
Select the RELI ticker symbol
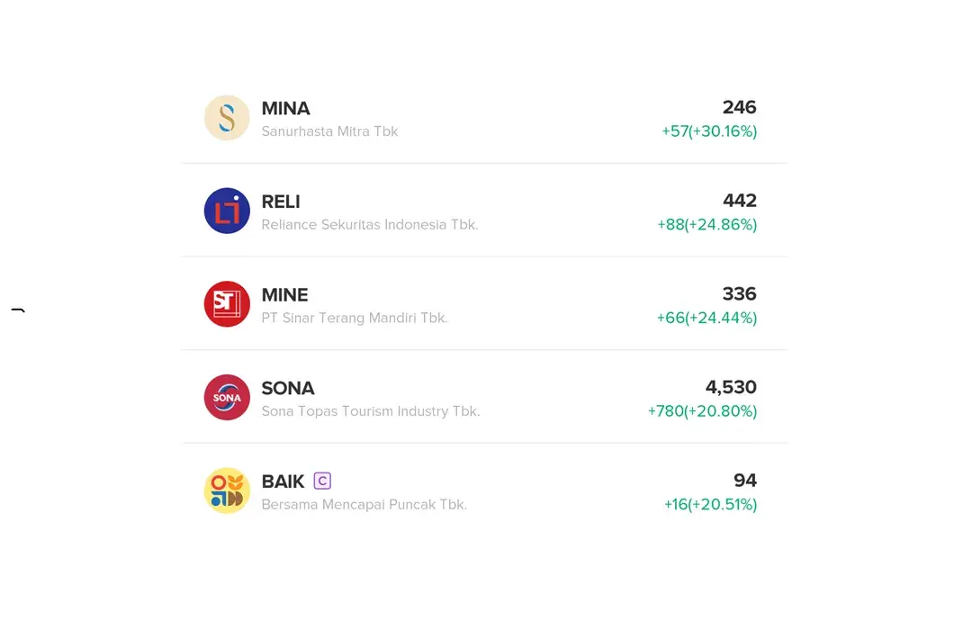coord(281,202)
